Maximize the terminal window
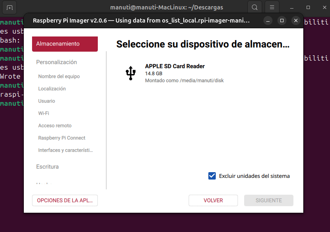The width and height of the screenshot is (330, 232). 308,7
